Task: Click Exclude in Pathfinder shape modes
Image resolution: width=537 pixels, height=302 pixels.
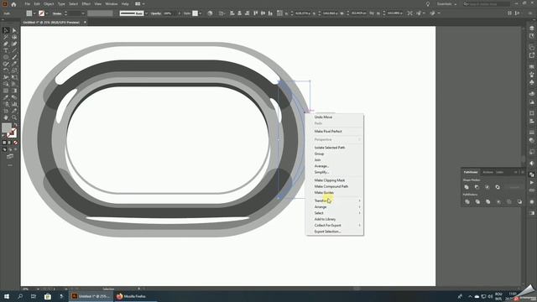Action: coord(498,187)
